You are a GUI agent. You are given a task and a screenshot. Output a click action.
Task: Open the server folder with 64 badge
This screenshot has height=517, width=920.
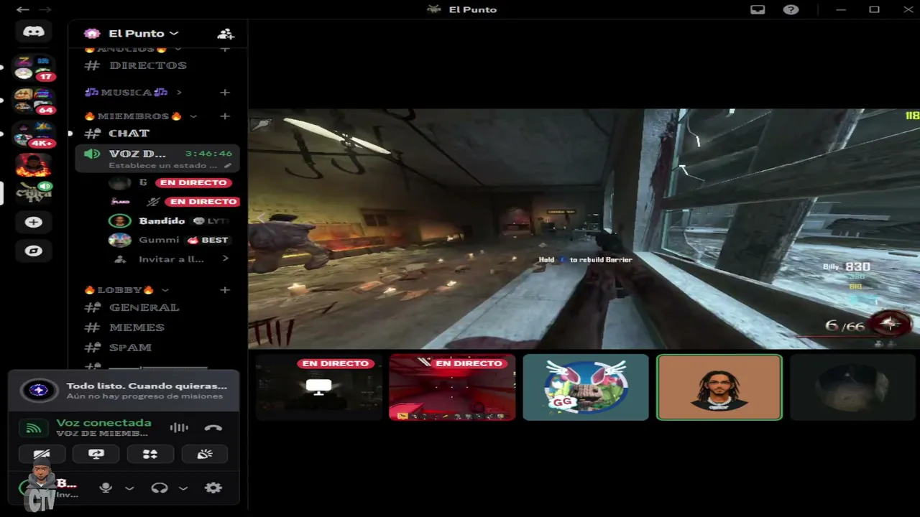tap(33, 101)
